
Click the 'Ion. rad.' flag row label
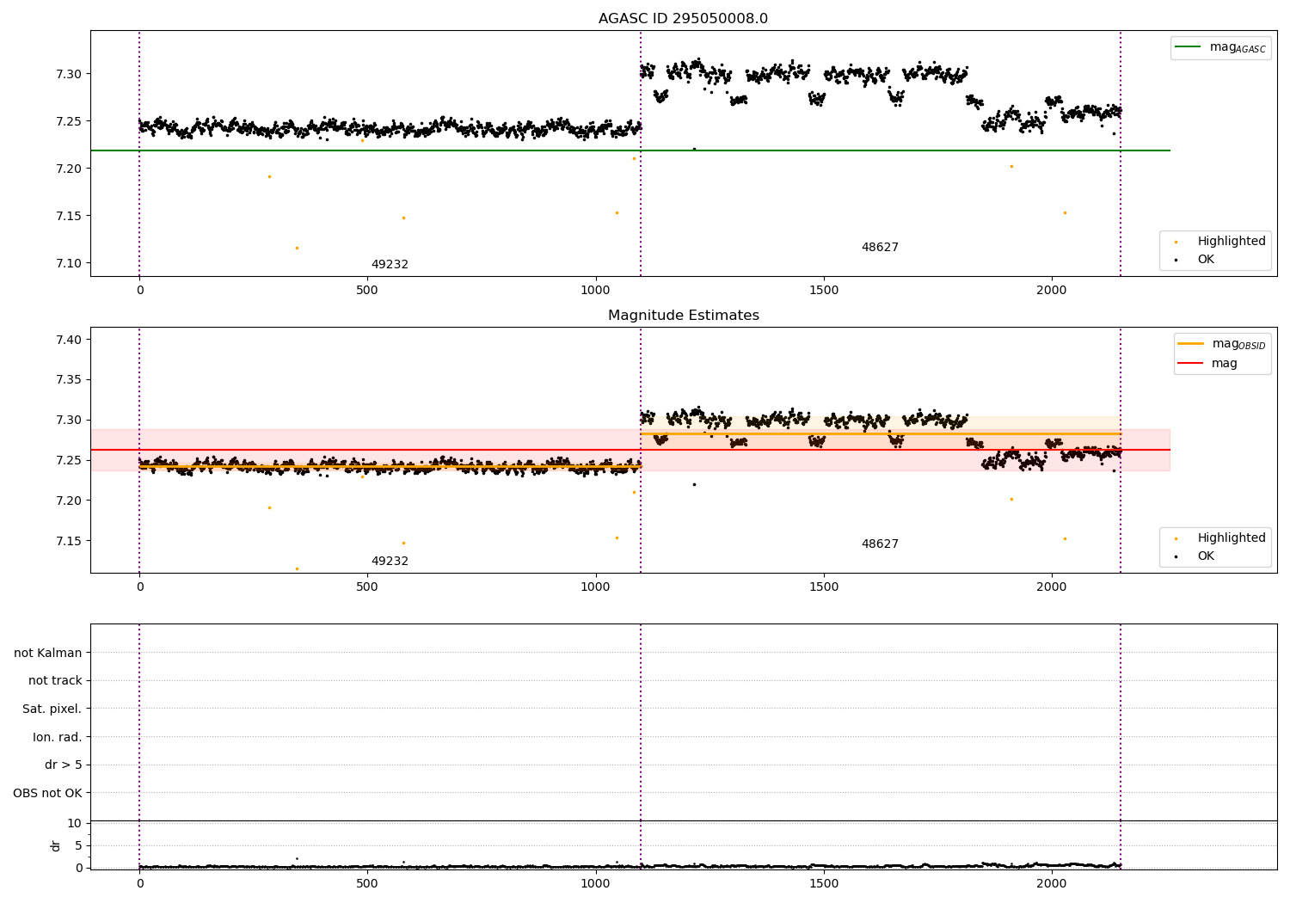click(58, 737)
